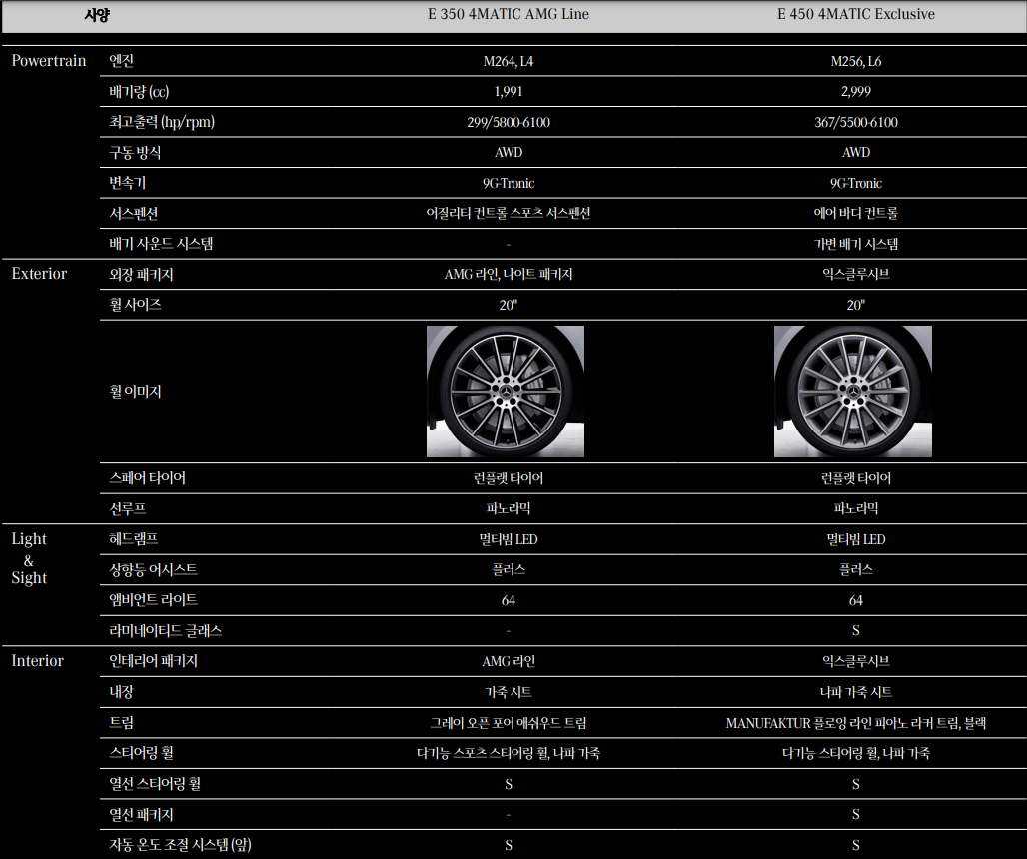The width and height of the screenshot is (1027, 859).
Task: Click the 휠 이미지 row label
Action: 135,392
